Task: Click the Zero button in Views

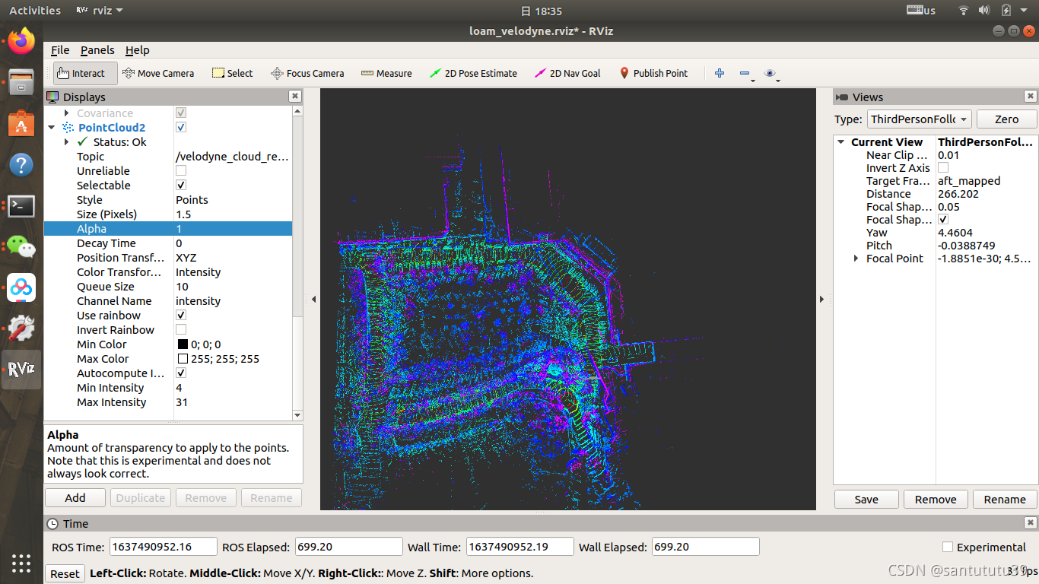Action: [1006, 119]
